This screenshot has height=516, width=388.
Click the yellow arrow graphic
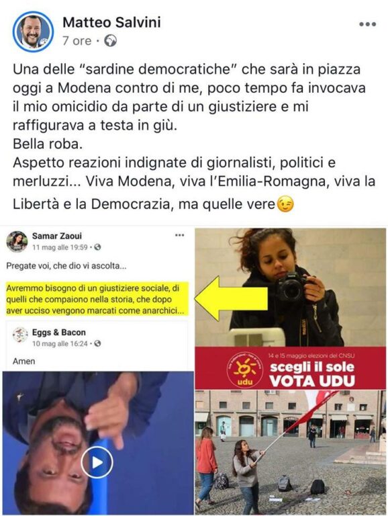click(231, 299)
